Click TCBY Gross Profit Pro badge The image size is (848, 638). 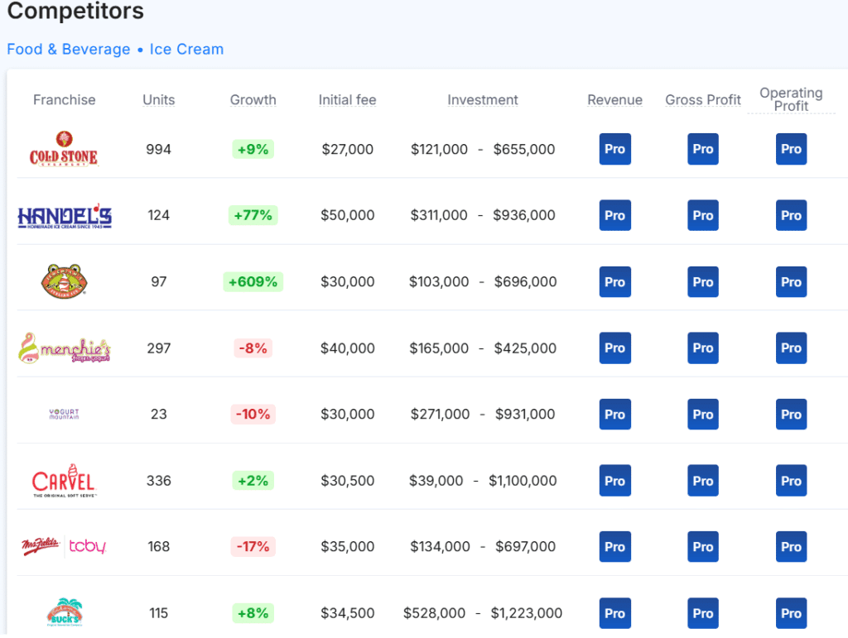pos(703,547)
